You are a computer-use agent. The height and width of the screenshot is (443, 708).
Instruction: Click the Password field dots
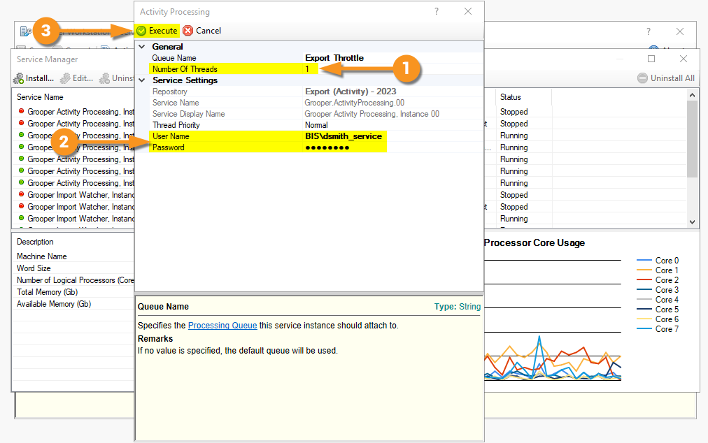(x=327, y=147)
